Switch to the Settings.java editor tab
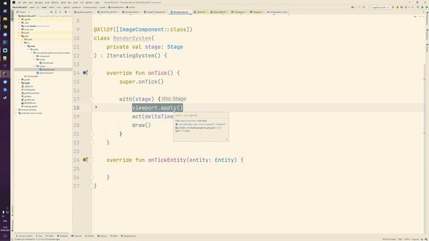The height and width of the screenshot is (241, 429). point(238,12)
